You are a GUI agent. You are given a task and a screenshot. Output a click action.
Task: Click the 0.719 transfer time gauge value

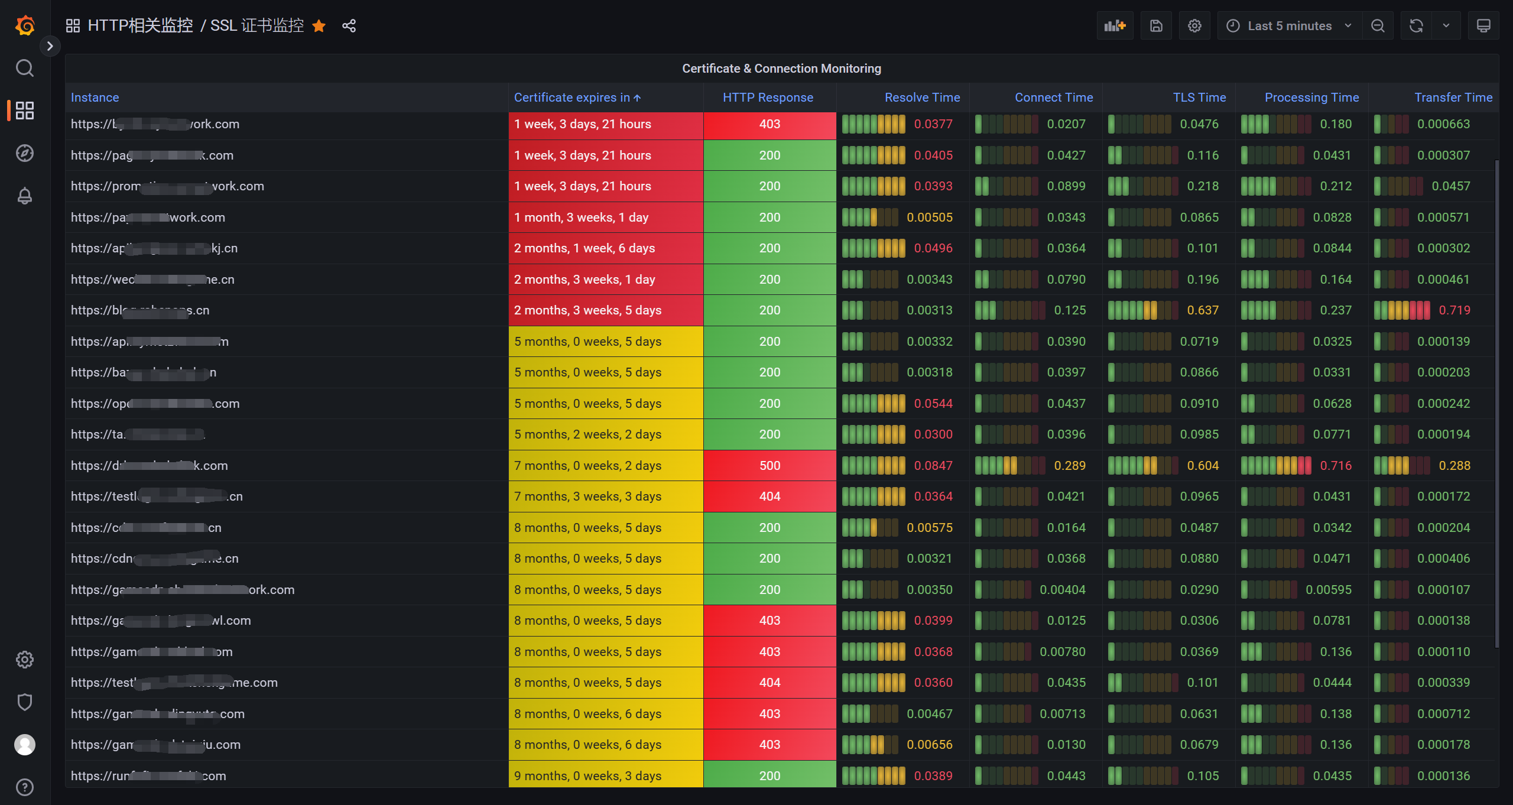1454,310
